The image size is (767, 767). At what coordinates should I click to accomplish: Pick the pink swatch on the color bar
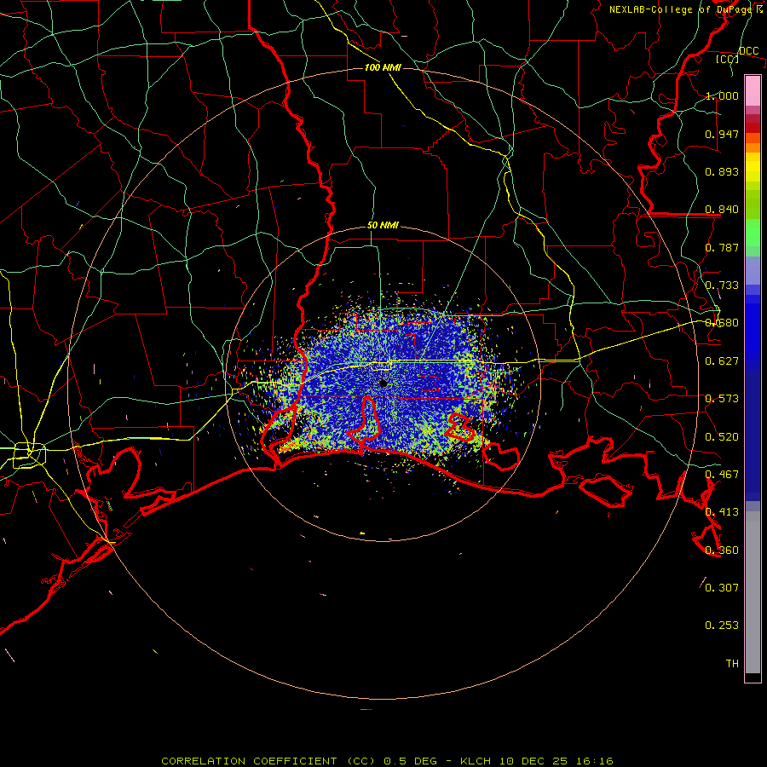[753, 91]
